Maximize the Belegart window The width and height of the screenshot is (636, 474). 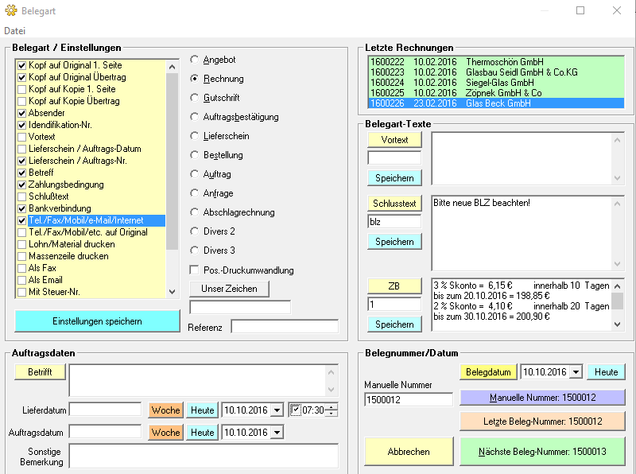580,10
